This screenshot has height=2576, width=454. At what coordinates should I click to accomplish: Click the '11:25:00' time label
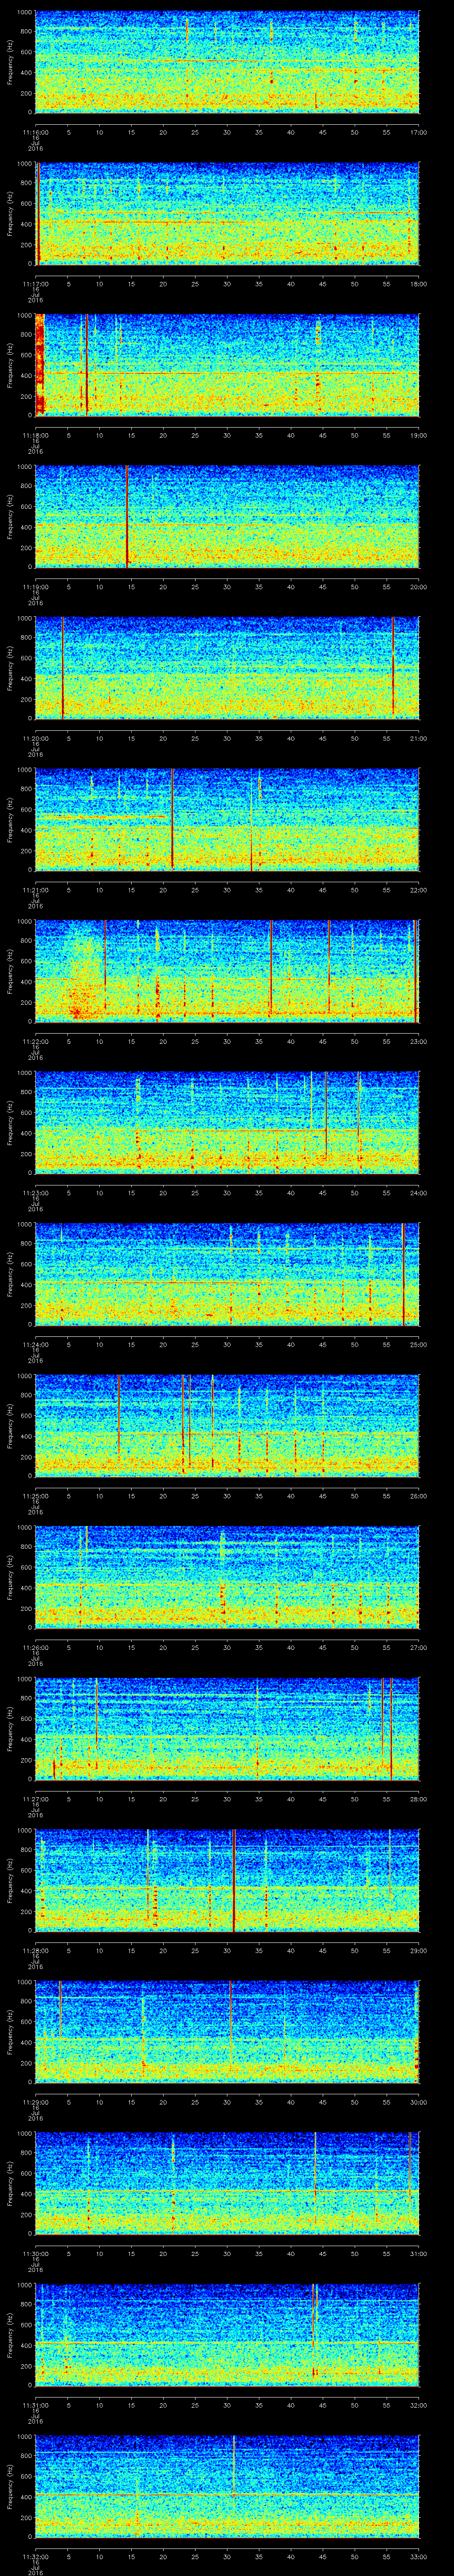[x=35, y=1495]
